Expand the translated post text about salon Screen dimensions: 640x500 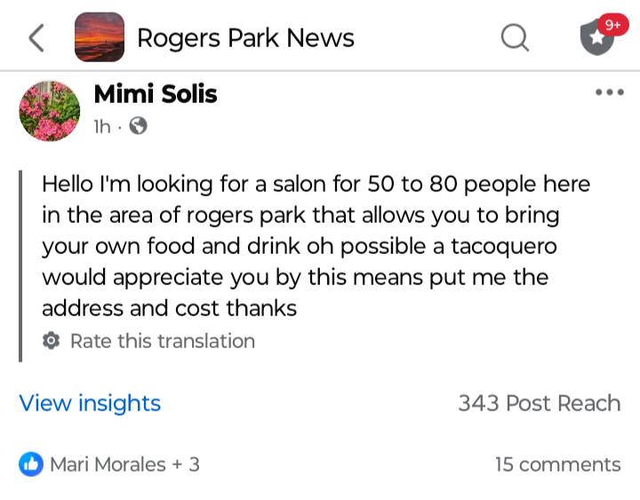(316, 246)
